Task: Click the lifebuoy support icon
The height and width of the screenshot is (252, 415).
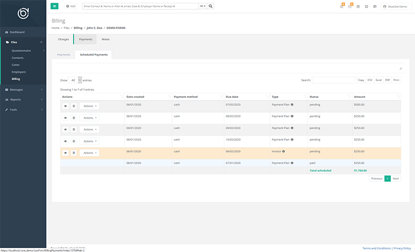Action: [366, 6]
